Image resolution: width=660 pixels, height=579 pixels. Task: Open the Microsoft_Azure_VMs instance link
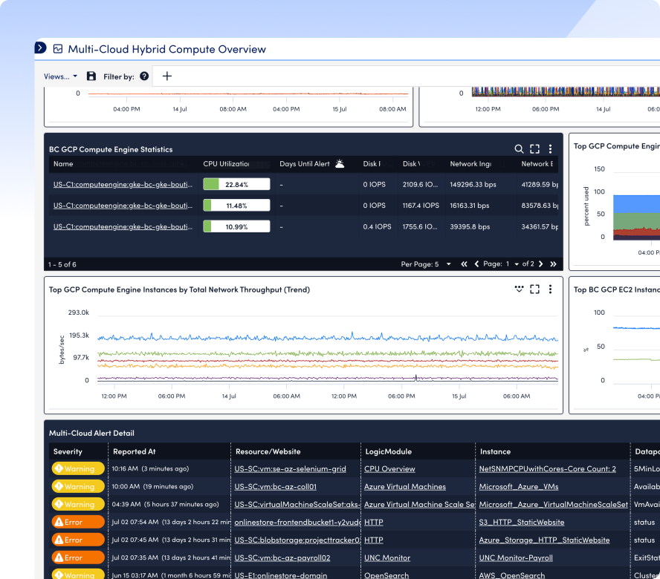click(519, 486)
